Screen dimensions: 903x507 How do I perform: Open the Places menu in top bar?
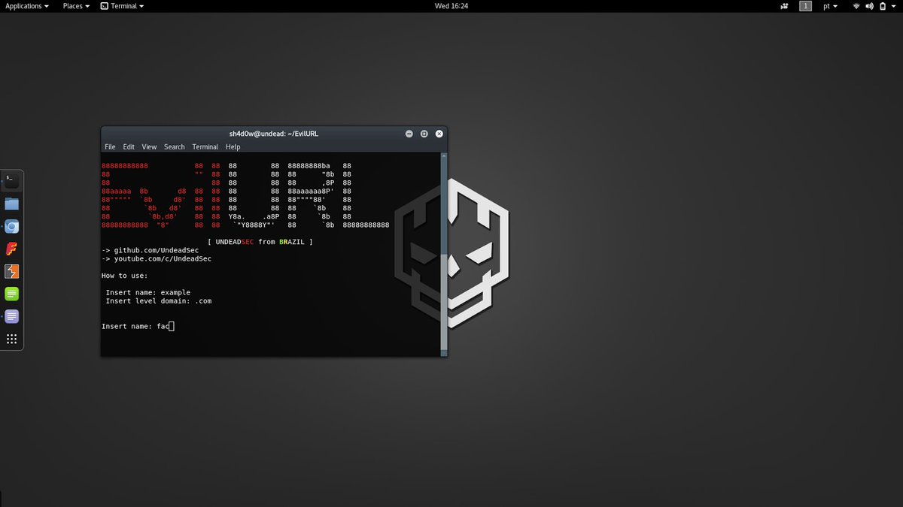click(x=76, y=6)
